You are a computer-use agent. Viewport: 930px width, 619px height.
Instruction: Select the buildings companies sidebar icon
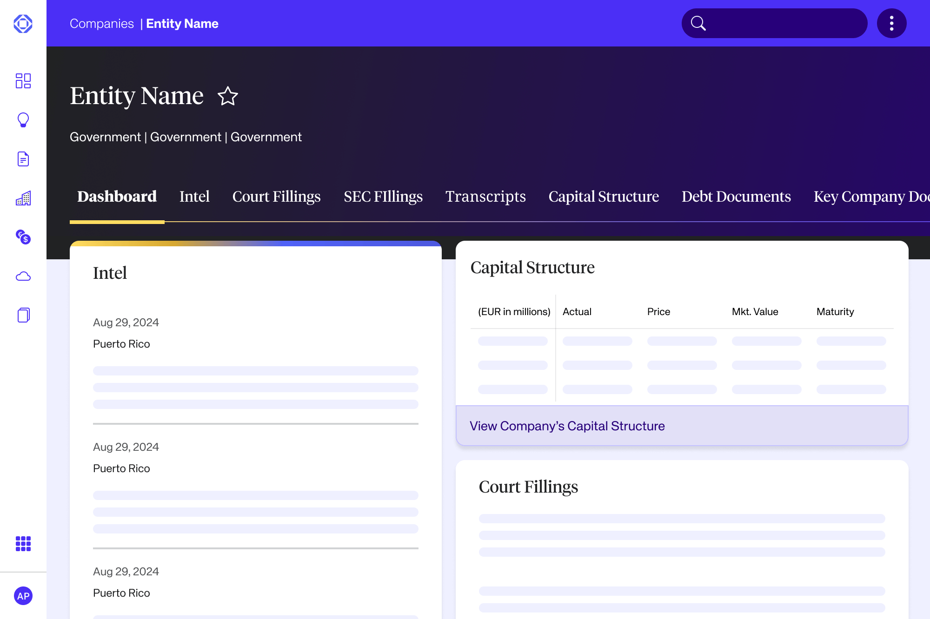[x=23, y=198]
